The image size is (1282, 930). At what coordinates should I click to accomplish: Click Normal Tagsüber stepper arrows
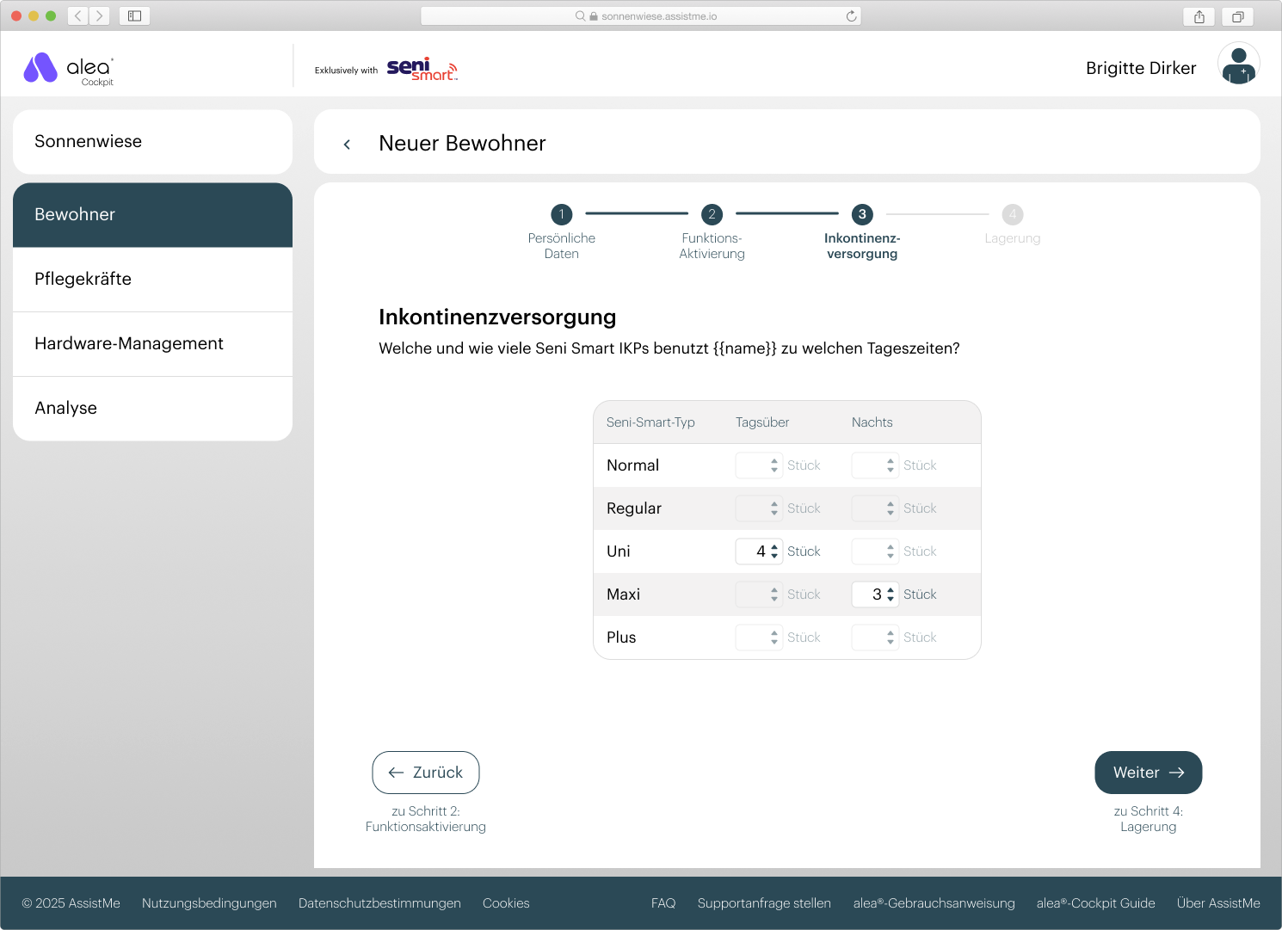pyautogui.click(x=774, y=465)
